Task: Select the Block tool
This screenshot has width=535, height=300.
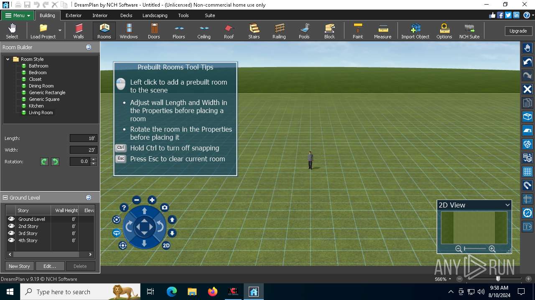Action: point(330,31)
